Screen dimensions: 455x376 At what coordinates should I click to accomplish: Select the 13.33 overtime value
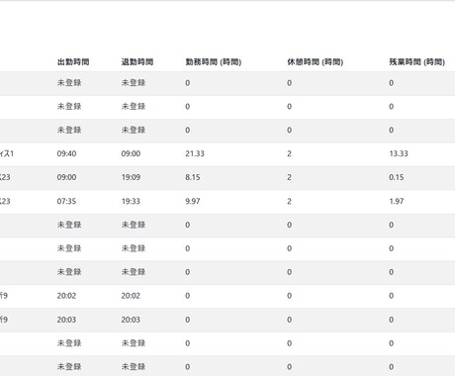point(399,153)
